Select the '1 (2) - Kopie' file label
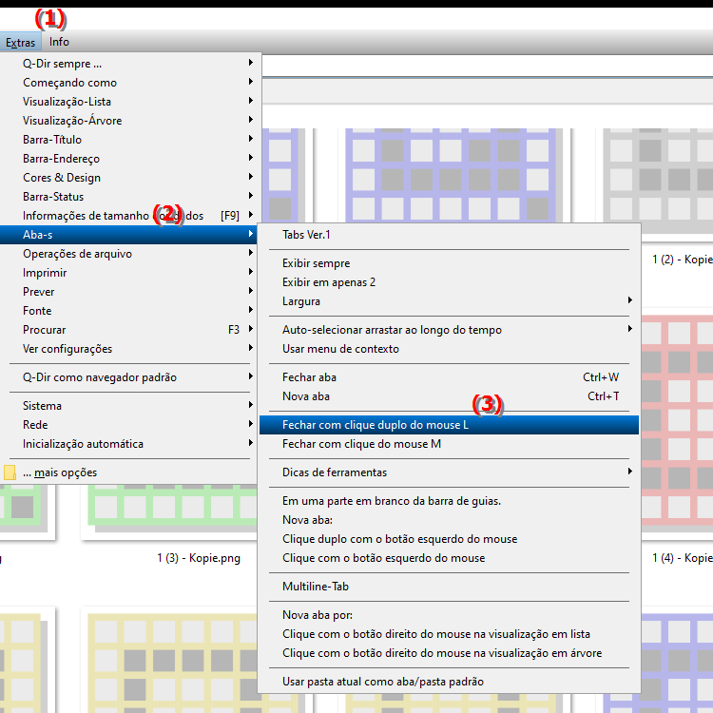 click(682, 260)
